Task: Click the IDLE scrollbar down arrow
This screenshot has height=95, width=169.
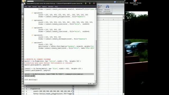Action: pyautogui.click(x=95, y=82)
